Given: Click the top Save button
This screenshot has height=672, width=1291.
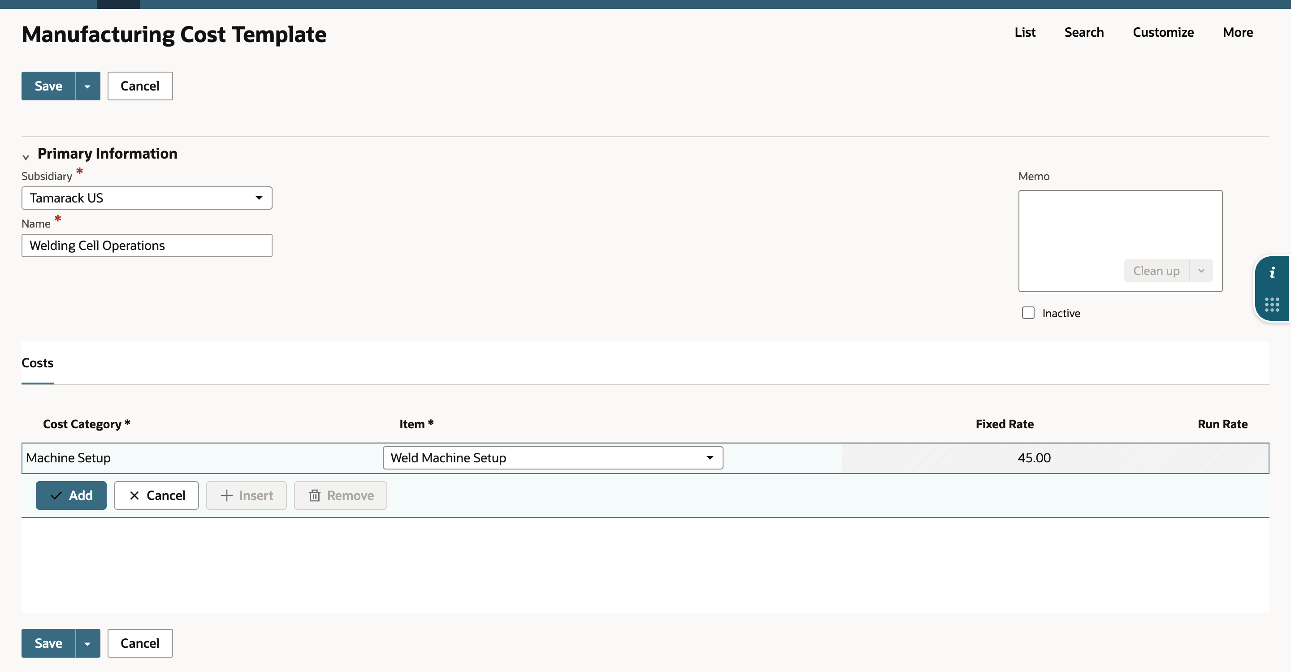Looking at the screenshot, I should click(x=48, y=86).
